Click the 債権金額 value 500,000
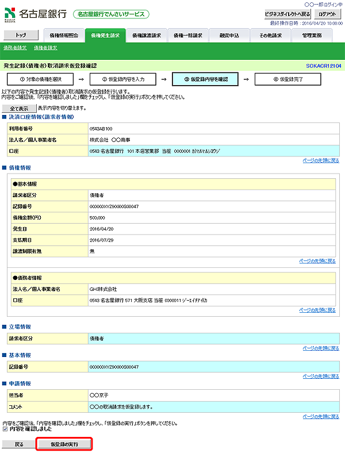 tap(97, 218)
